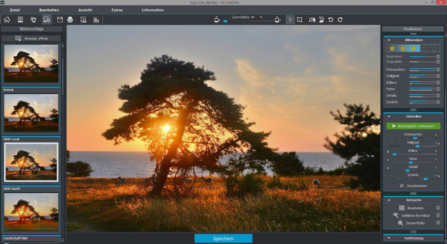Screen dimensions: 447x244
Task: Open the histogram chart icon
Action: tap(97, 20)
